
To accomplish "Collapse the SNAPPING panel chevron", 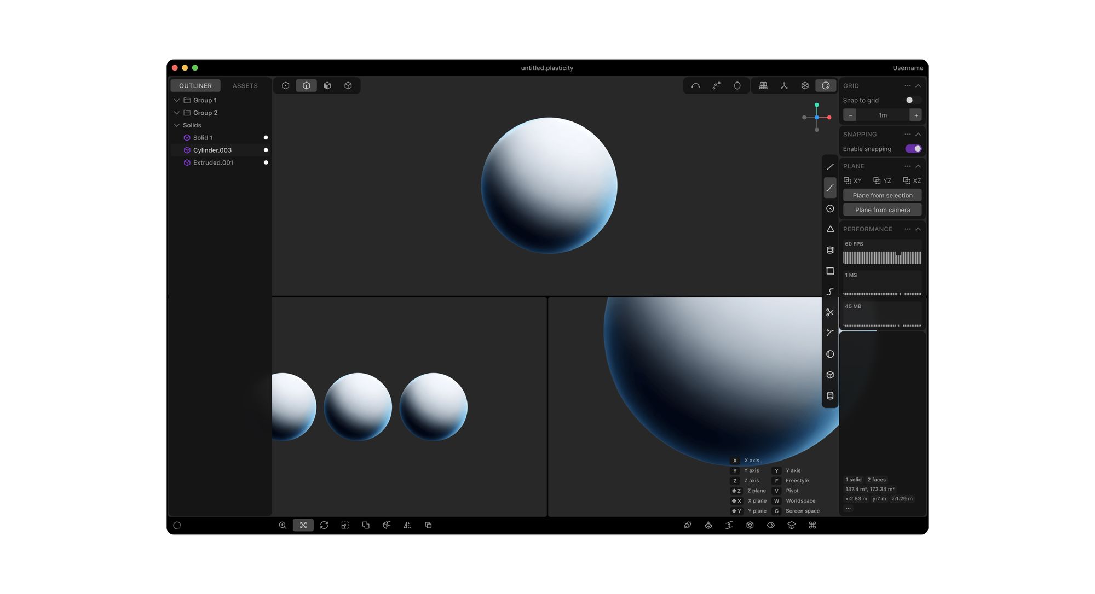I will (x=918, y=134).
